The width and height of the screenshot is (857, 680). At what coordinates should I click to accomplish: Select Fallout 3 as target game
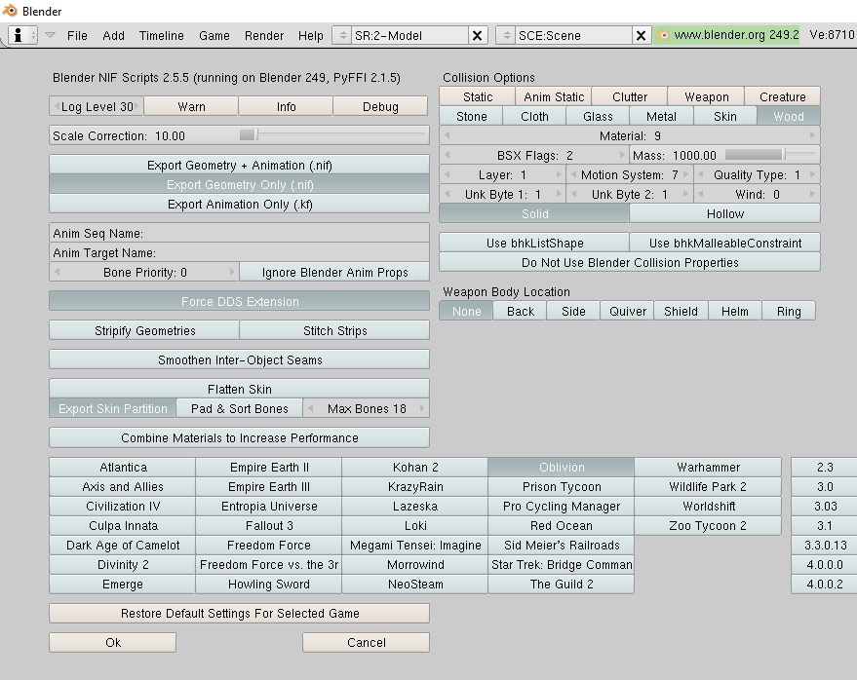coord(269,525)
